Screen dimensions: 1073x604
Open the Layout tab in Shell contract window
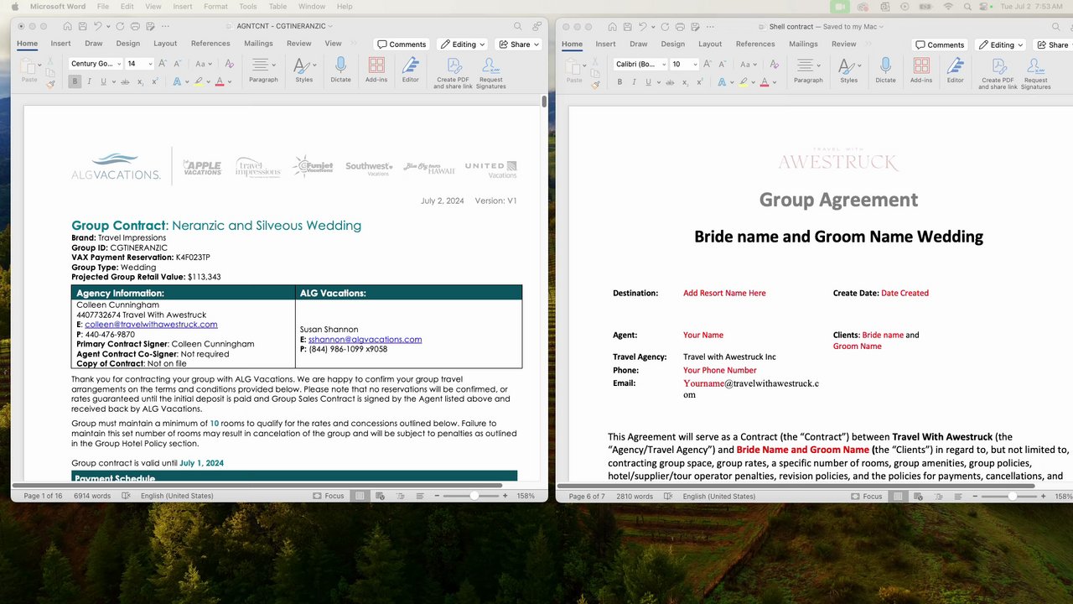tap(710, 44)
